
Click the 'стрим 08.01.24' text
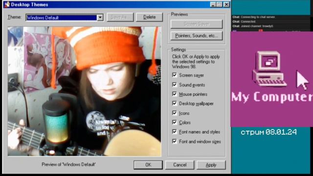[268, 132]
